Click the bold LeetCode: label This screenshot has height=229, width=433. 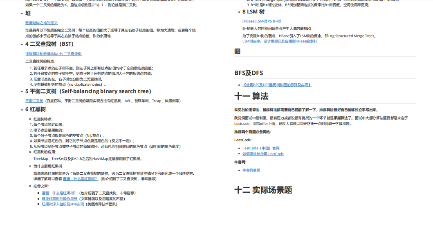tap(243, 140)
